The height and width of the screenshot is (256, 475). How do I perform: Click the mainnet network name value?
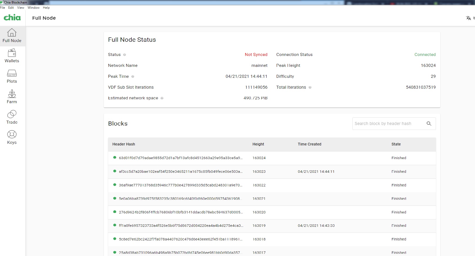click(259, 66)
